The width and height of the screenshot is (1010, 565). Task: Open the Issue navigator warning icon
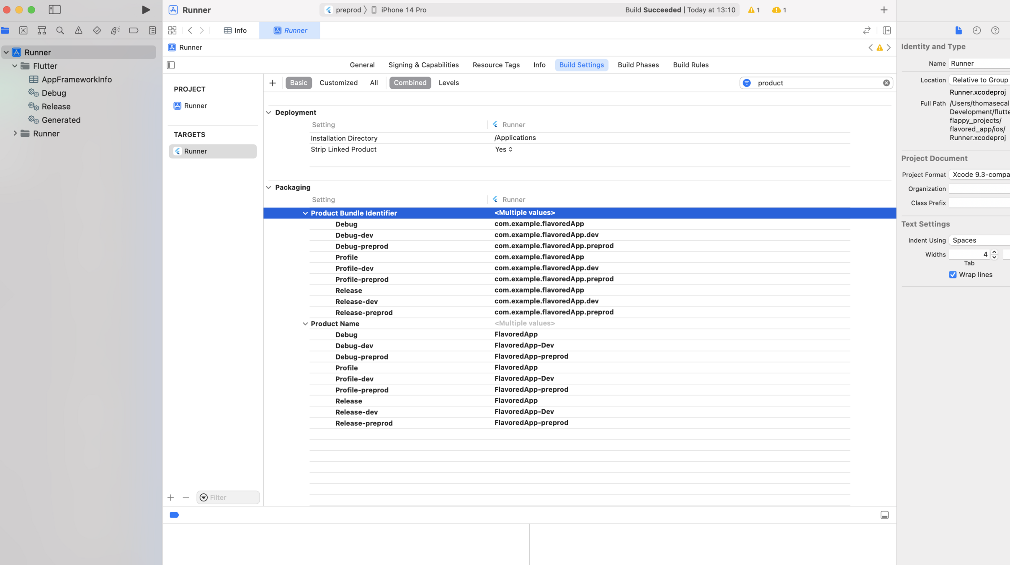point(78,31)
